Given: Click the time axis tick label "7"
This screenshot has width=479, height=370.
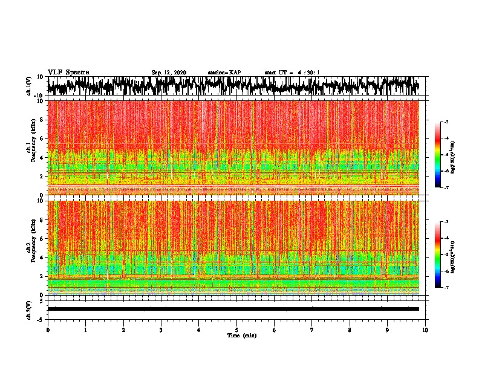Looking at the screenshot, I should [312, 330].
